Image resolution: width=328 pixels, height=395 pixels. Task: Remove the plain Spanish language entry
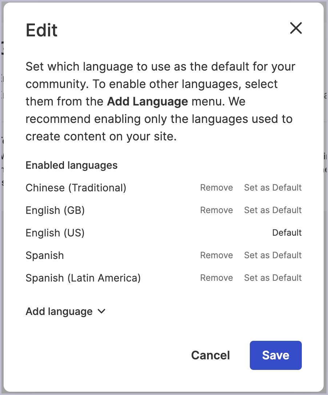pyautogui.click(x=216, y=255)
